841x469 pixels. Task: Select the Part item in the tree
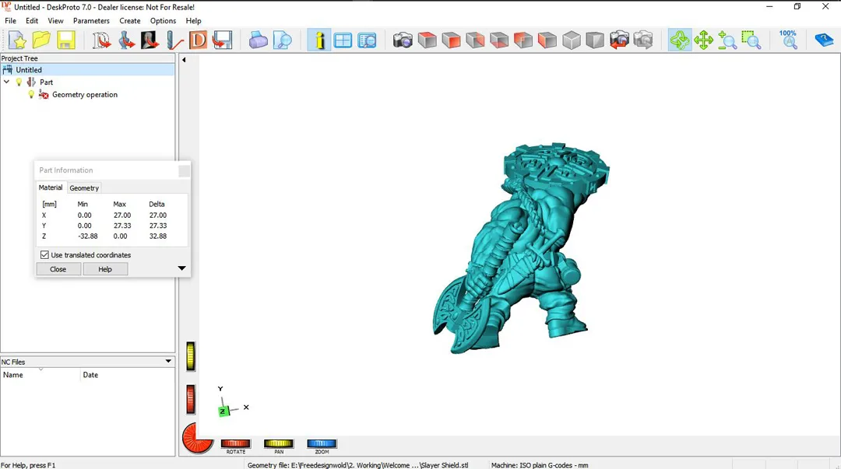(x=46, y=82)
